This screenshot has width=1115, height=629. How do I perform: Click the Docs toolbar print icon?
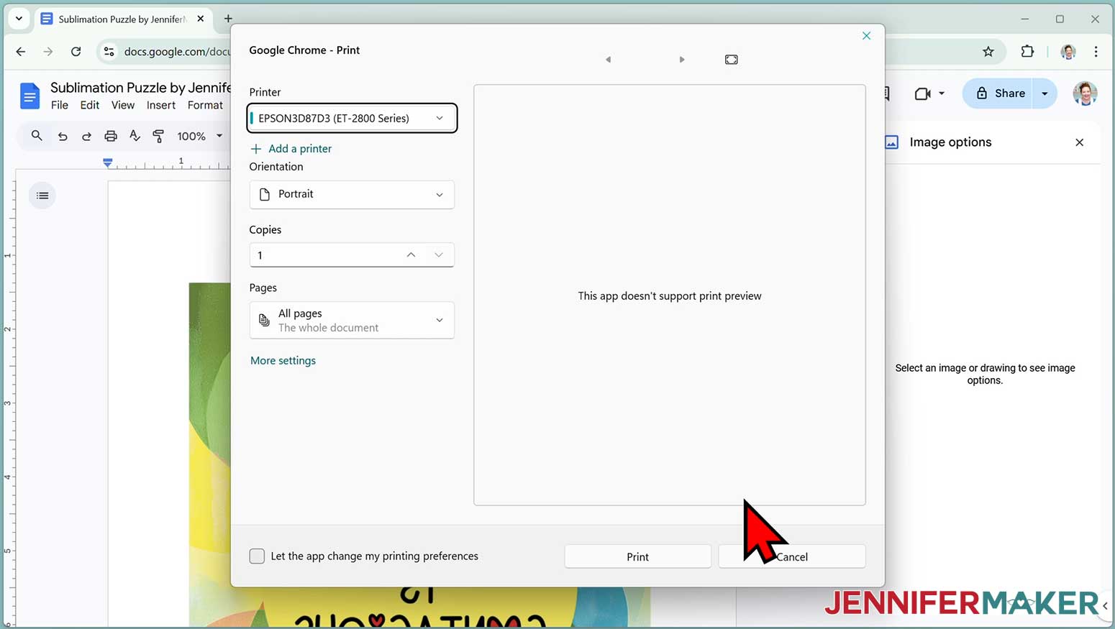pos(110,136)
